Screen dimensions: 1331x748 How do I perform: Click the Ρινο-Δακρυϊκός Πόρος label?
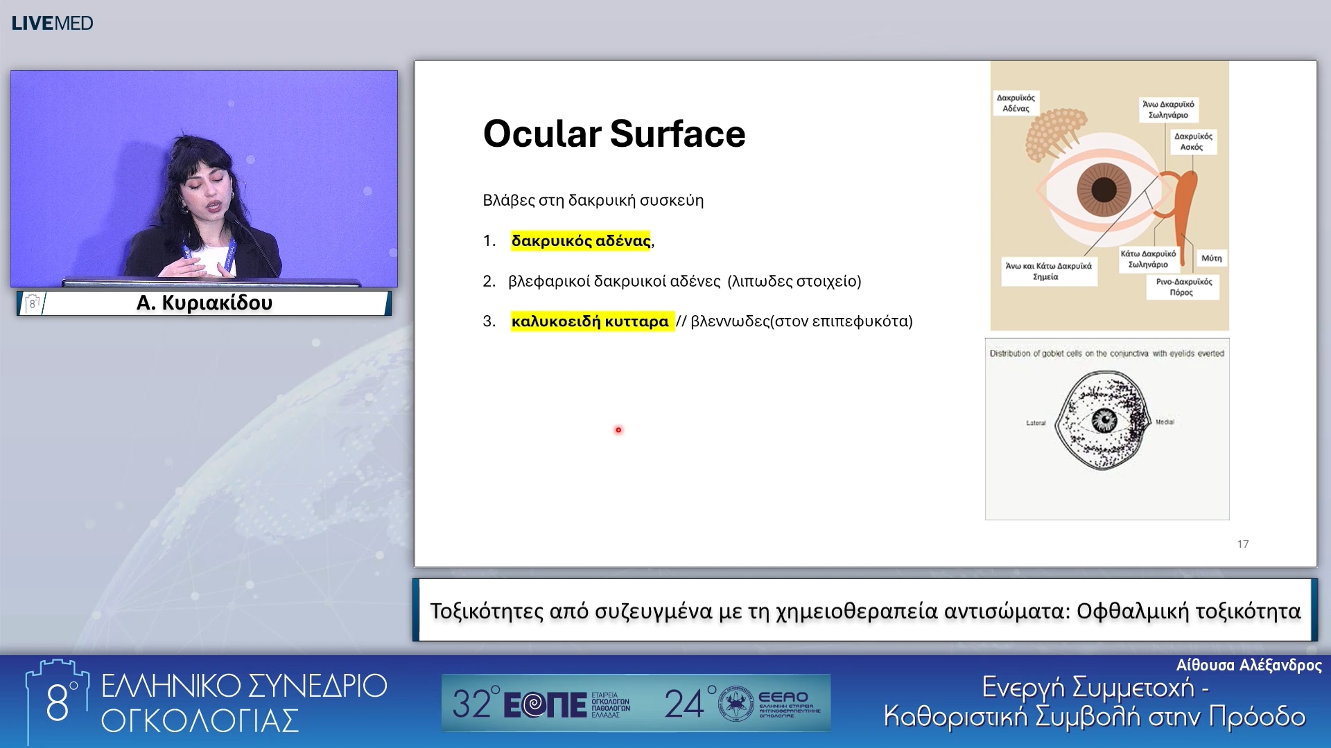1183,287
